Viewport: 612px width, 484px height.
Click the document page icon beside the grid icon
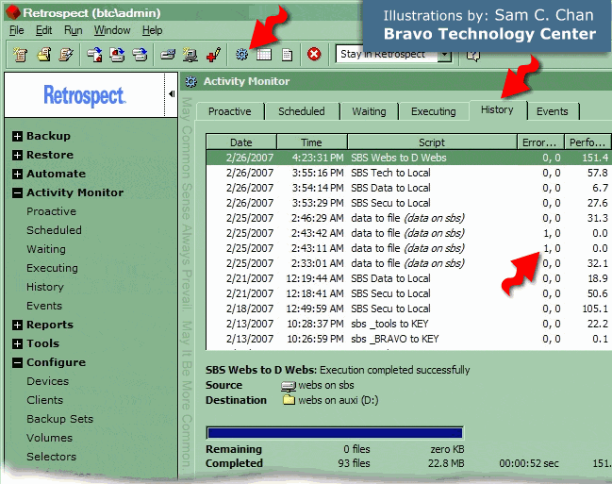(x=286, y=55)
